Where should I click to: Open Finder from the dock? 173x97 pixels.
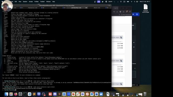[6, 94]
